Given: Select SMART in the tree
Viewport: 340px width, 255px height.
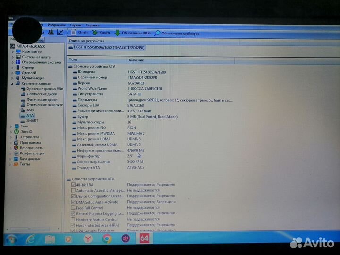Looking at the screenshot, I should click(x=29, y=121).
